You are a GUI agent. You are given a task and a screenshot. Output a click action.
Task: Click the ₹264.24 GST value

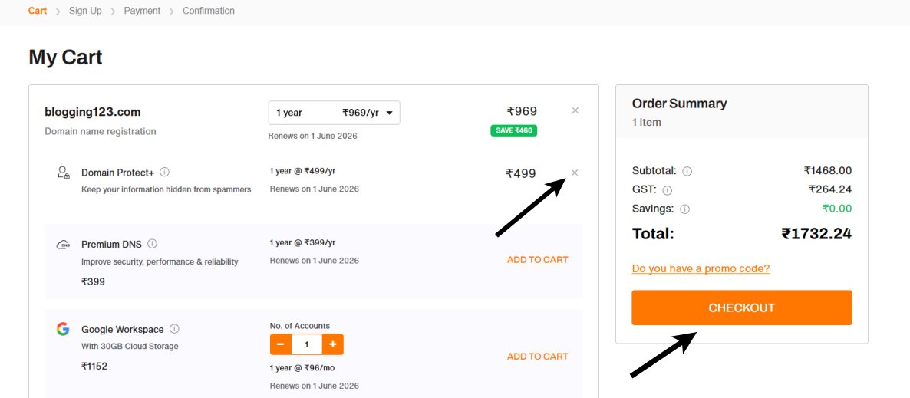[x=830, y=189]
